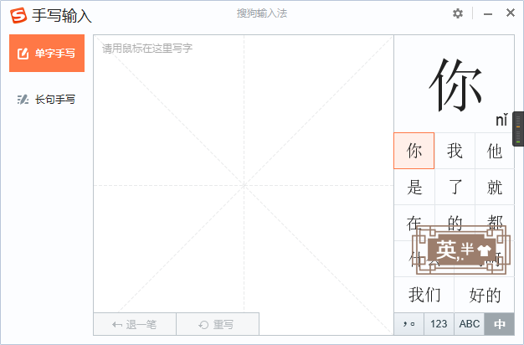Open the settings gear in title bar

pyautogui.click(x=458, y=13)
